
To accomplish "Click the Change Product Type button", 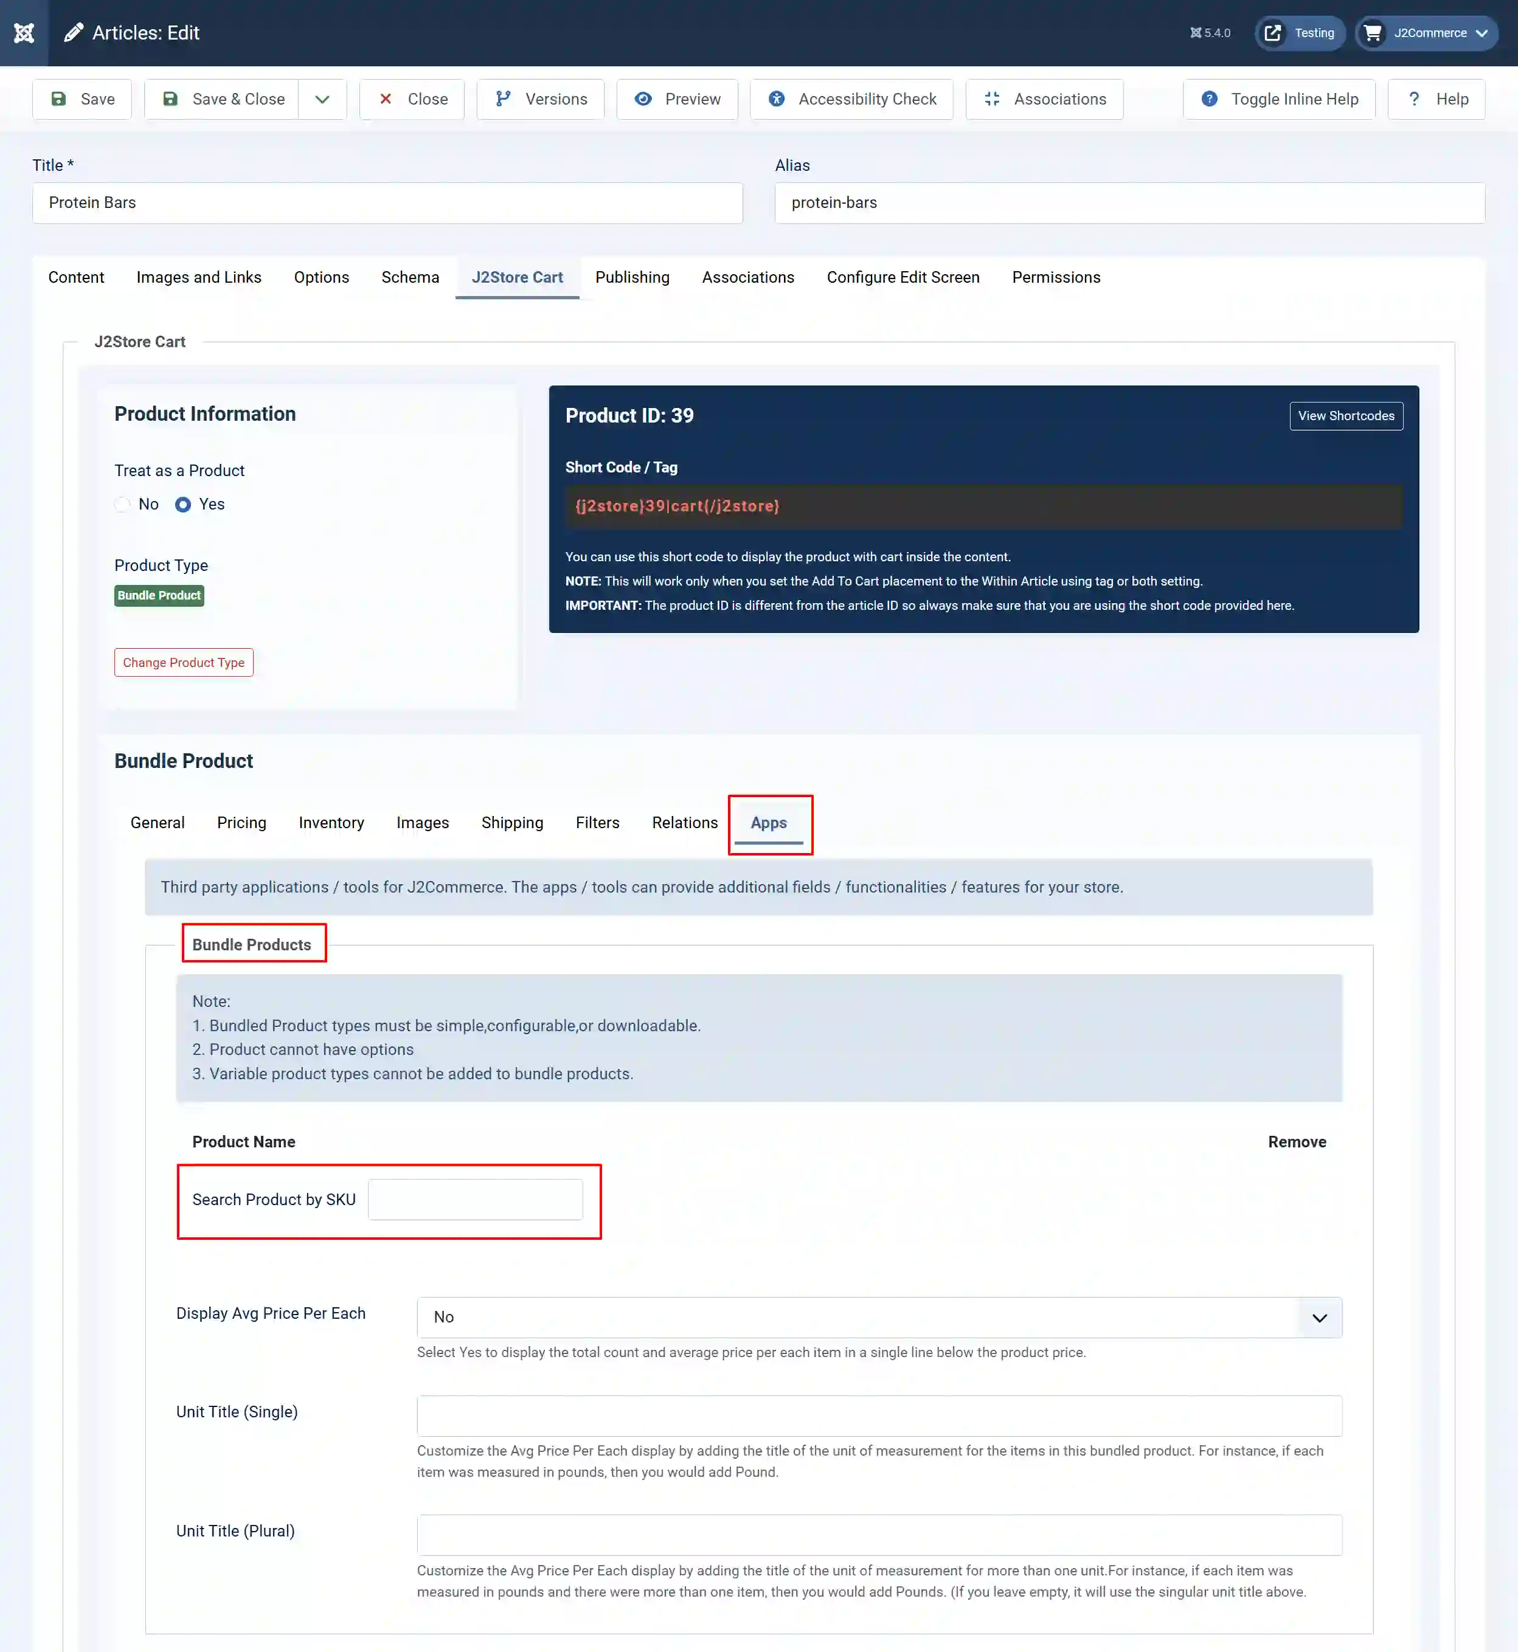I will click(x=183, y=663).
